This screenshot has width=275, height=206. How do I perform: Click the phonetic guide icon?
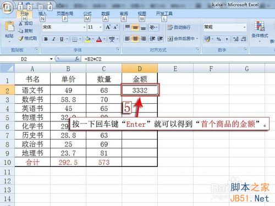[x=112, y=39]
